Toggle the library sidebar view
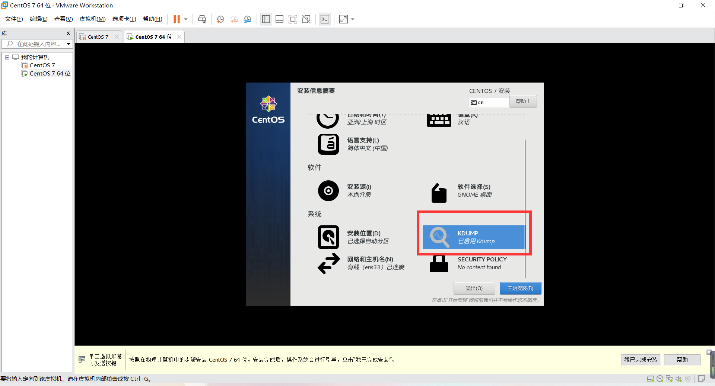The height and width of the screenshot is (386, 715). (266, 19)
